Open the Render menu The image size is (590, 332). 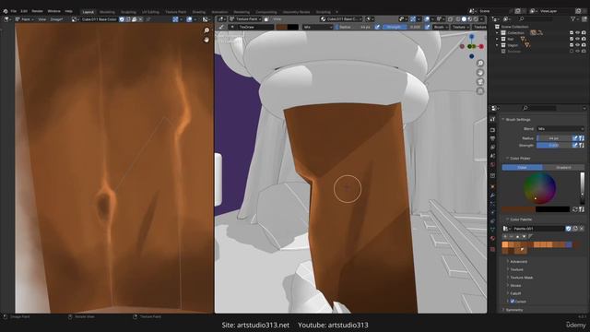(37, 11)
